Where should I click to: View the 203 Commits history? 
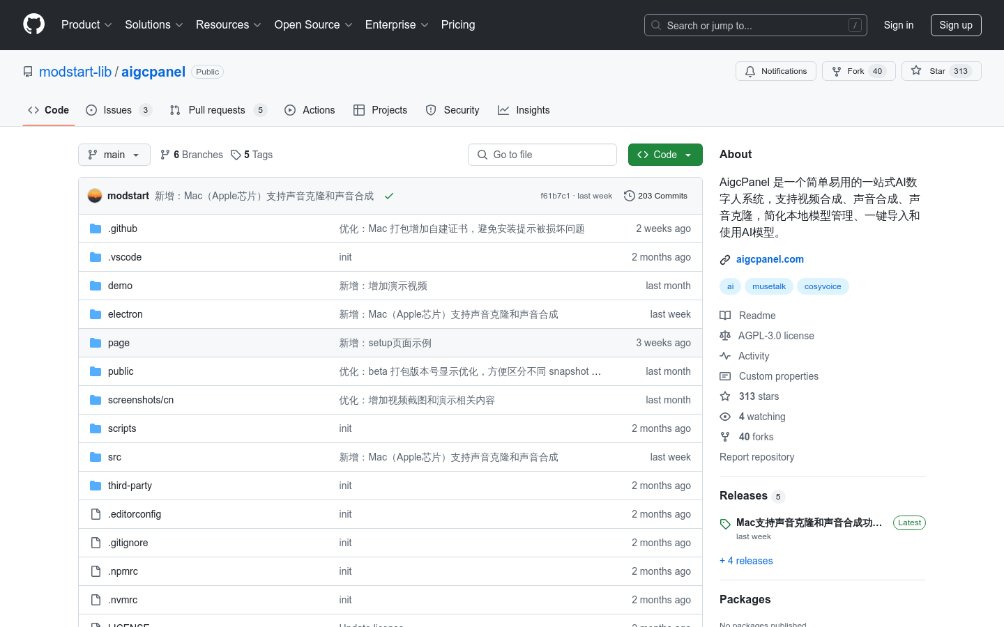click(655, 196)
